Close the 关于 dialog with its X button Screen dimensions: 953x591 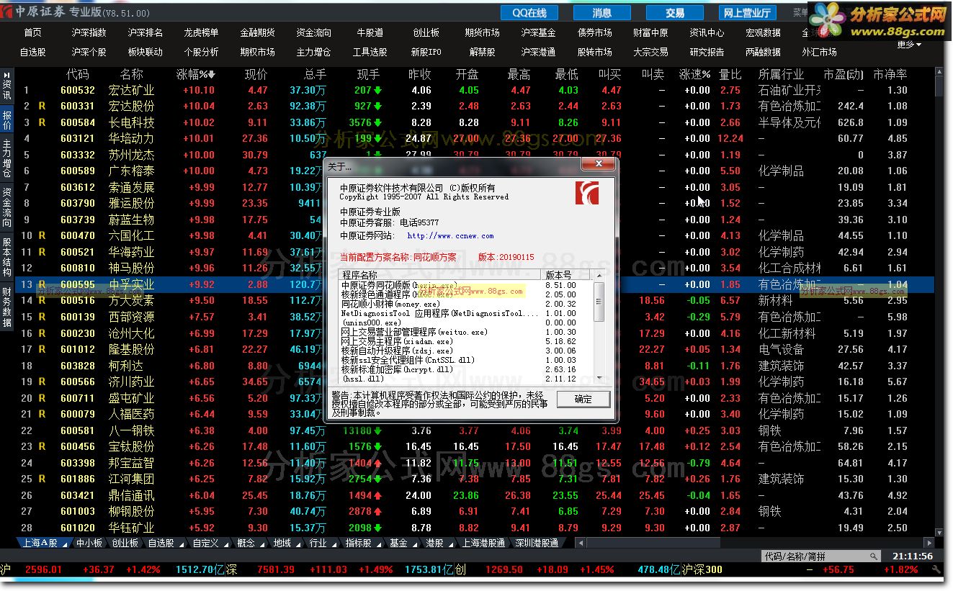tap(597, 165)
